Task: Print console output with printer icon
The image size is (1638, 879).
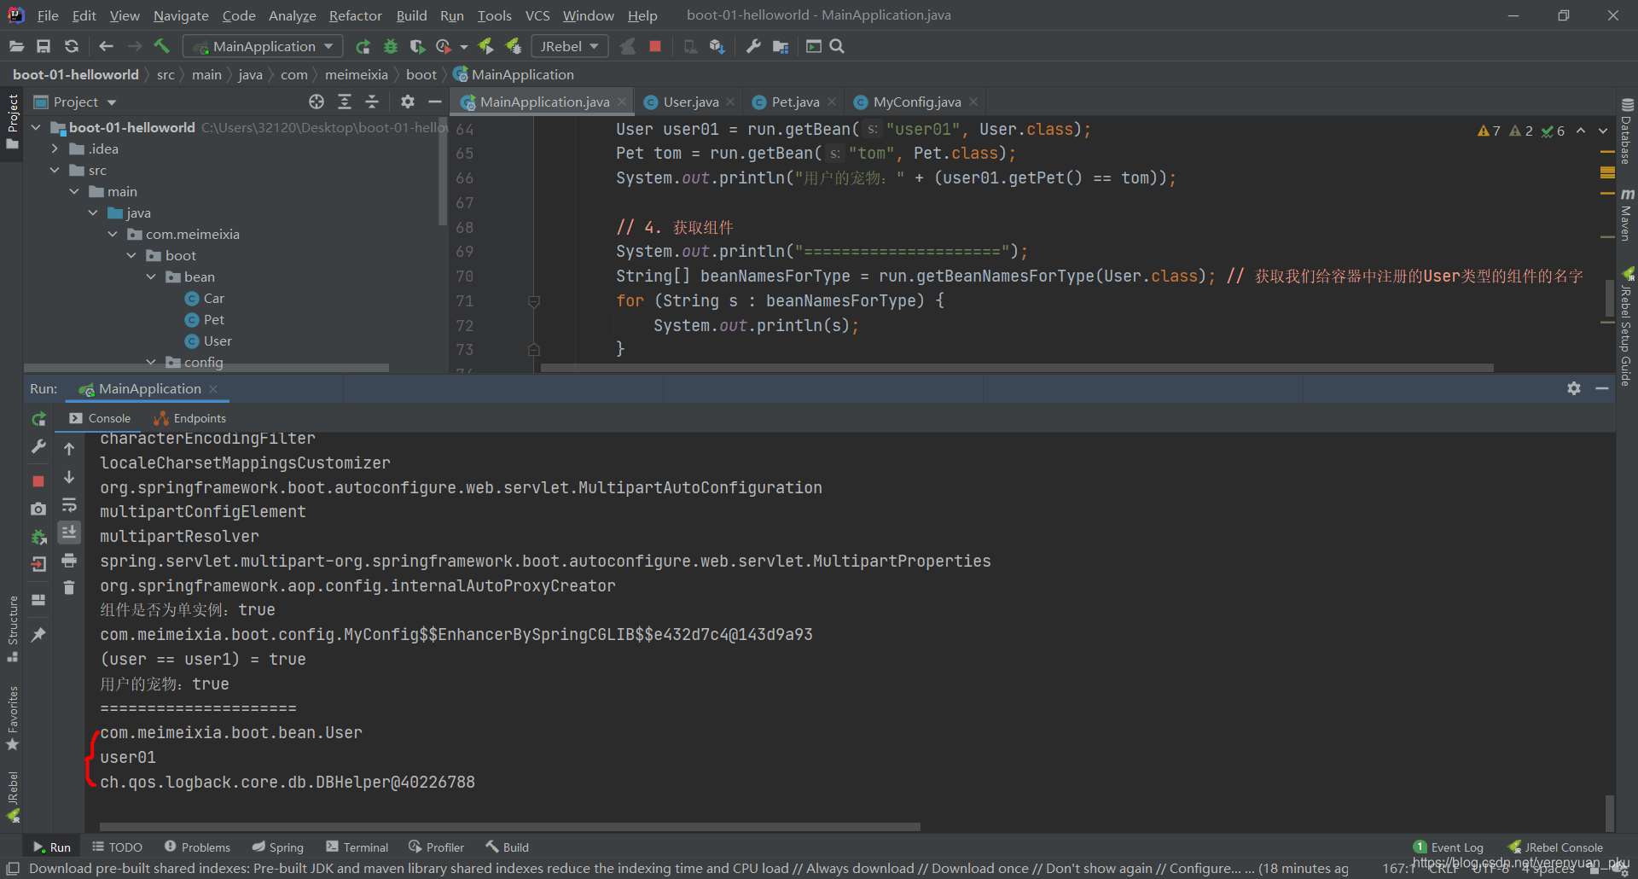Action: [x=69, y=561]
